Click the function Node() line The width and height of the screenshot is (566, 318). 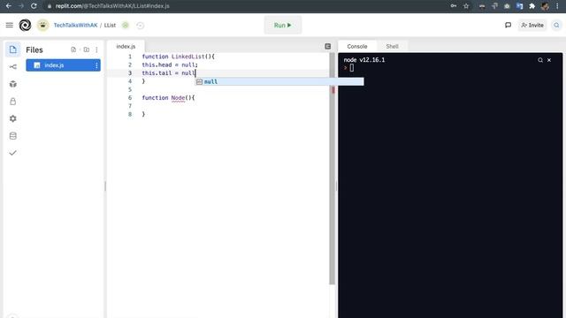coord(168,98)
